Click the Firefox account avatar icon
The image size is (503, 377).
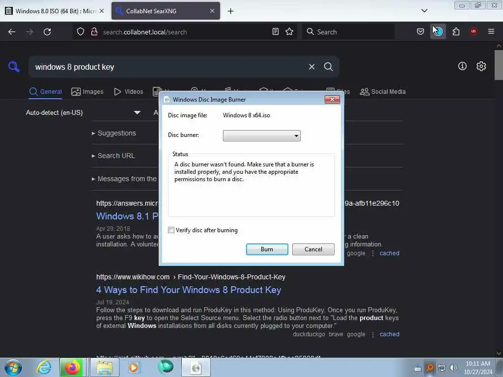pos(438,32)
